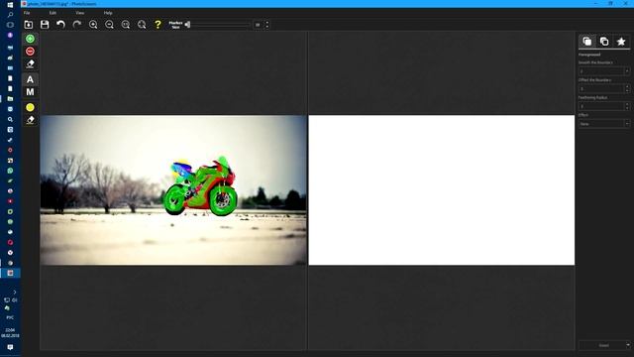634x357 pixels.
Task: Expand the hidden tray icons chevron
Action: click(x=15, y=292)
